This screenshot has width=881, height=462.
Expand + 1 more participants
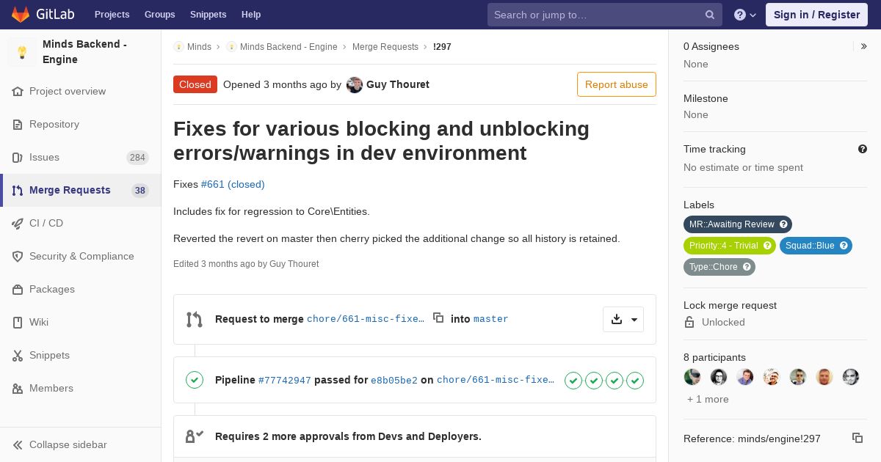tap(708, 399)
